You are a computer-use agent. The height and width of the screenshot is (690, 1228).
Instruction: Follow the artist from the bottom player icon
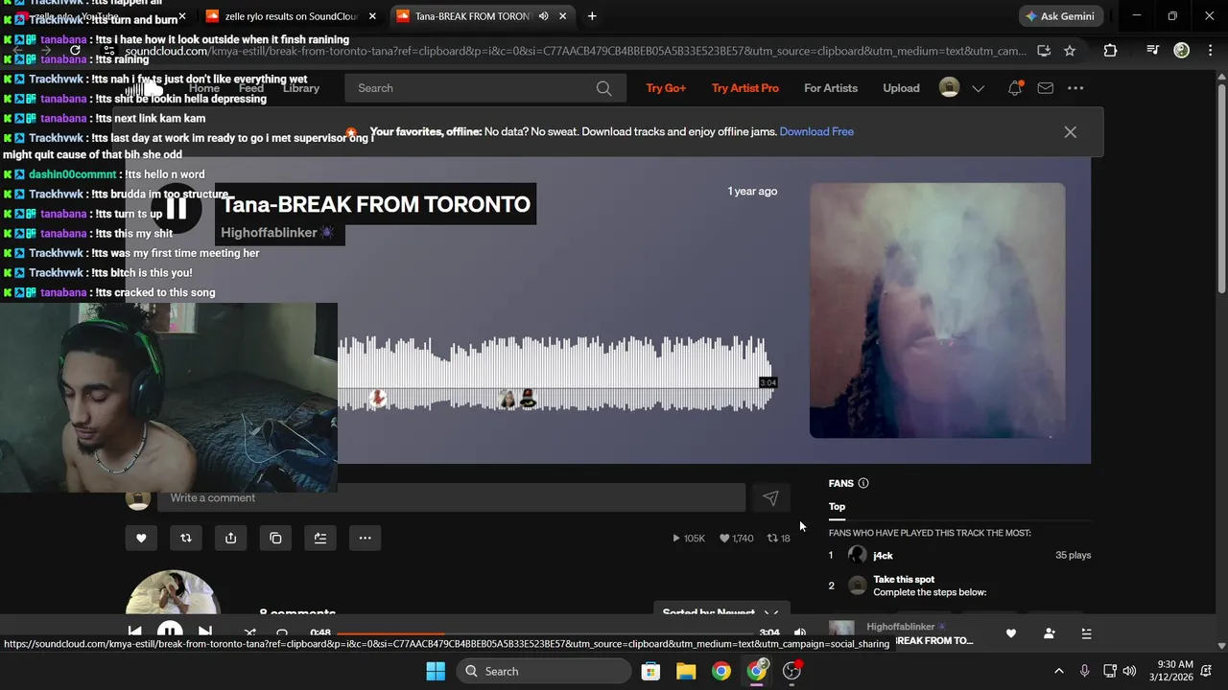click(1049, 633)
